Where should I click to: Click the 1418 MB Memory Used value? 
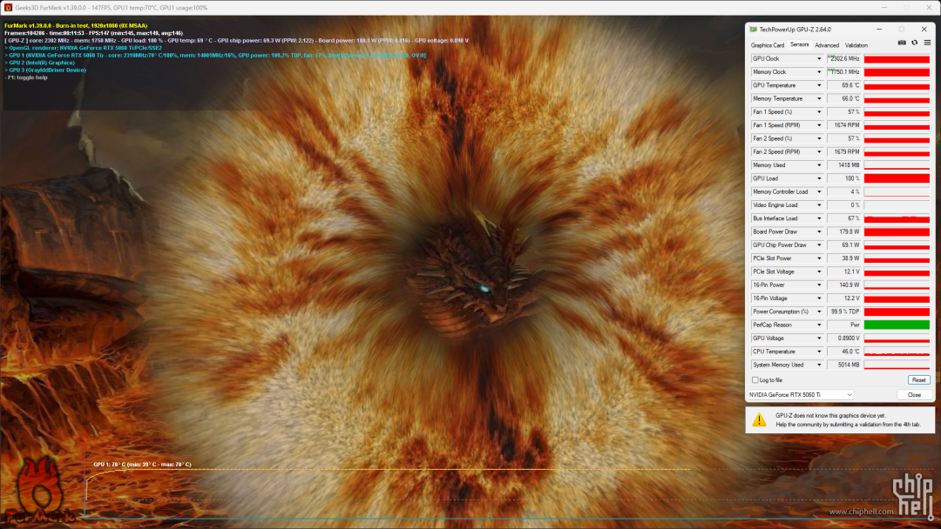click(843, 165)
